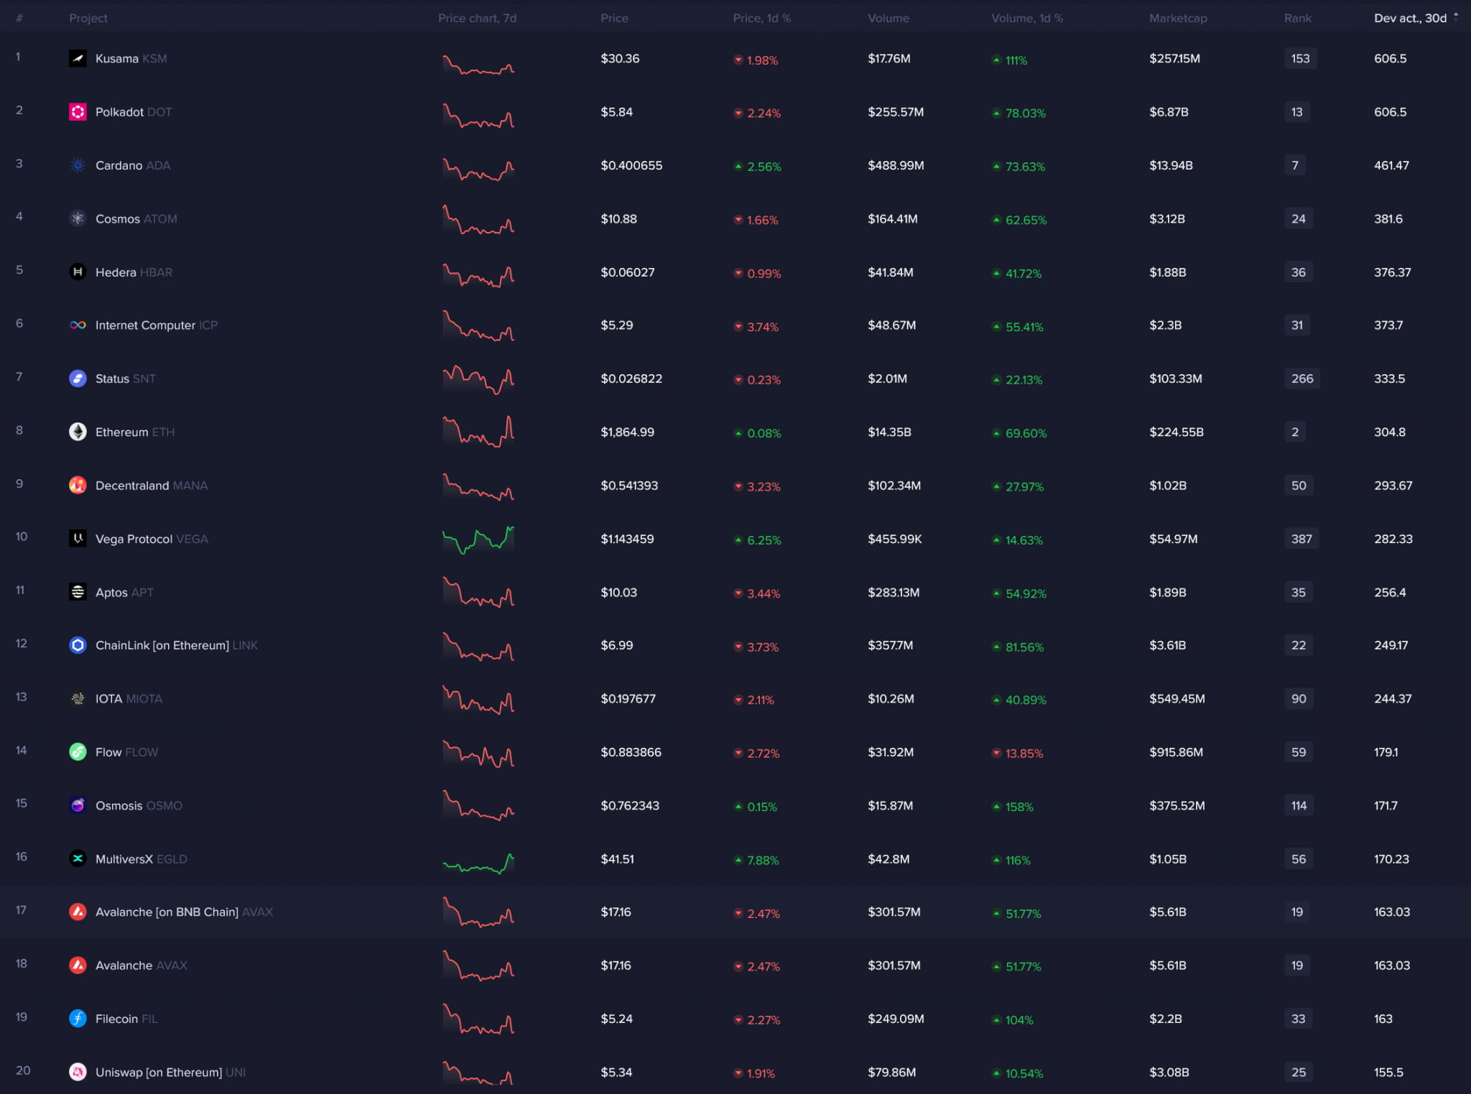Click the Project column header
The height and width of the screenshot is (1094, 1471).
tap(88, 18)
